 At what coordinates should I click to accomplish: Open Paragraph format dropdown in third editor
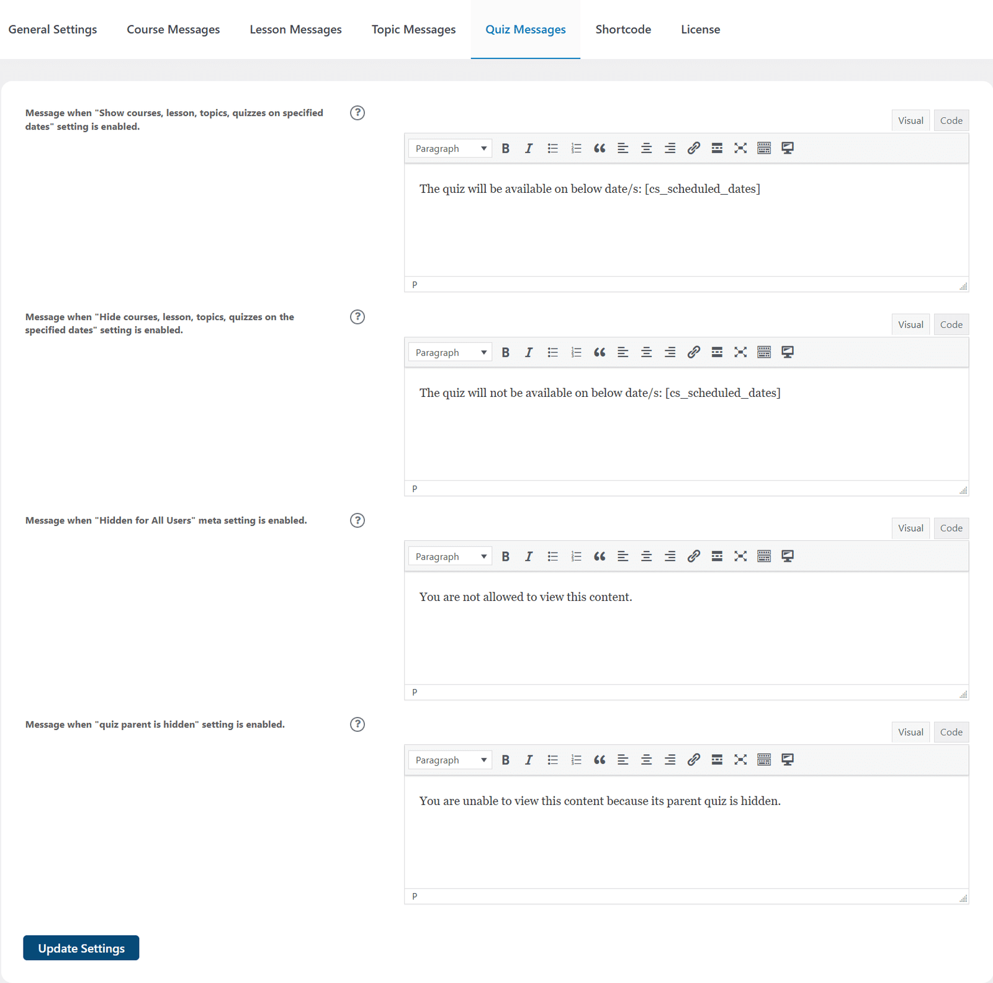(450, 556)
